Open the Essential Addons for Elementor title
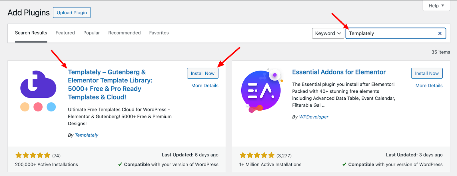This screenshot has width=457, height=176. click(339, 72)
